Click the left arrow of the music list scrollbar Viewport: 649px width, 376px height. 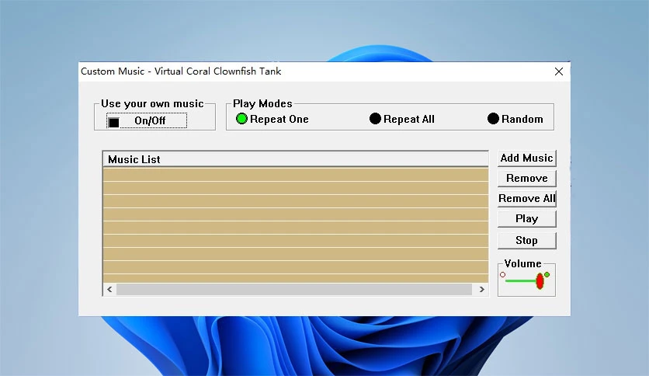109,290
